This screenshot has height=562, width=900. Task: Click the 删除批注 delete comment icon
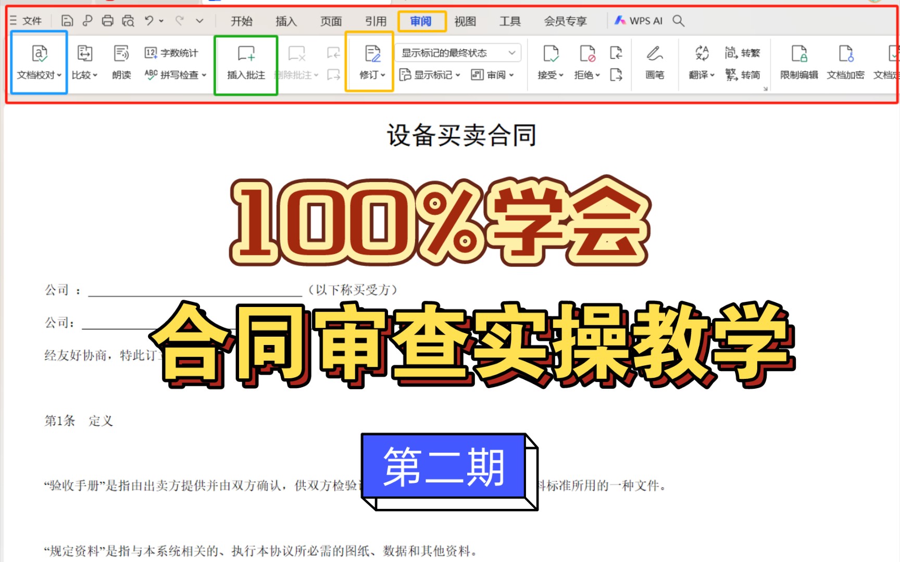[297, 54]
